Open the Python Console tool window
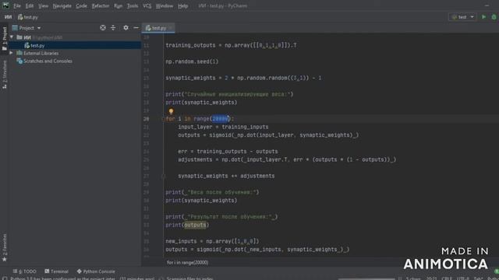The width and height of the screenshot is (499, 280). pyautogui.click(x=96, y=271)
